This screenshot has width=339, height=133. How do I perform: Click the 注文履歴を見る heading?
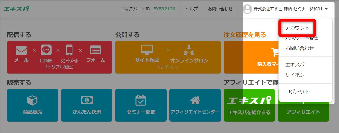(x=245, y=35)
